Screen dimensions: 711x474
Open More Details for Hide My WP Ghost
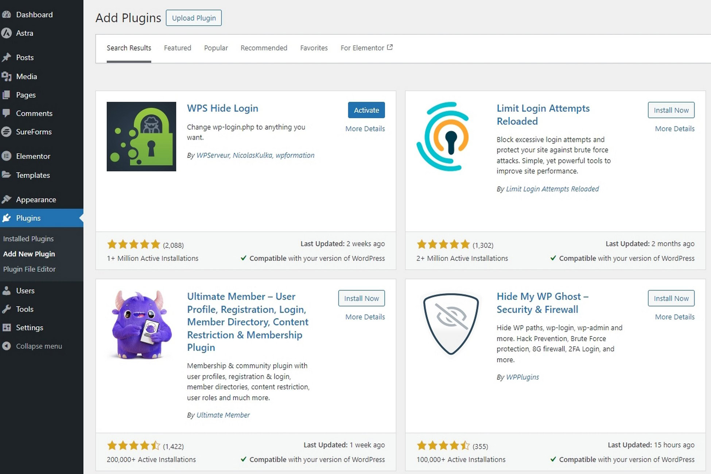tap(675, 317)
